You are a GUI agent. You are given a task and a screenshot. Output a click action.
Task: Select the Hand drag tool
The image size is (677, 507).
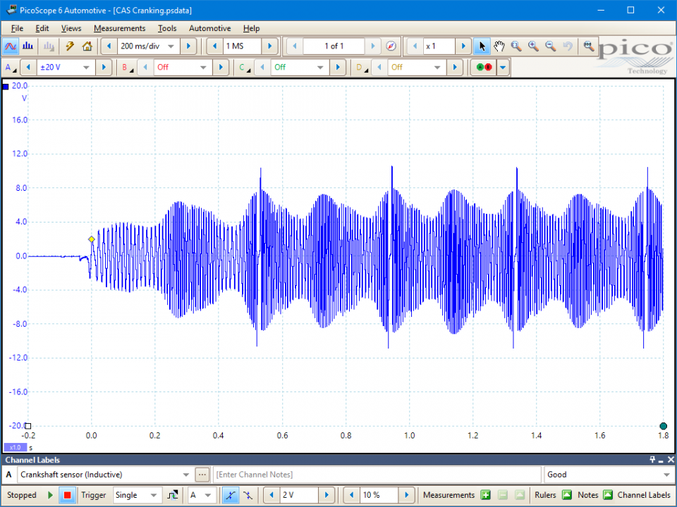499,46
